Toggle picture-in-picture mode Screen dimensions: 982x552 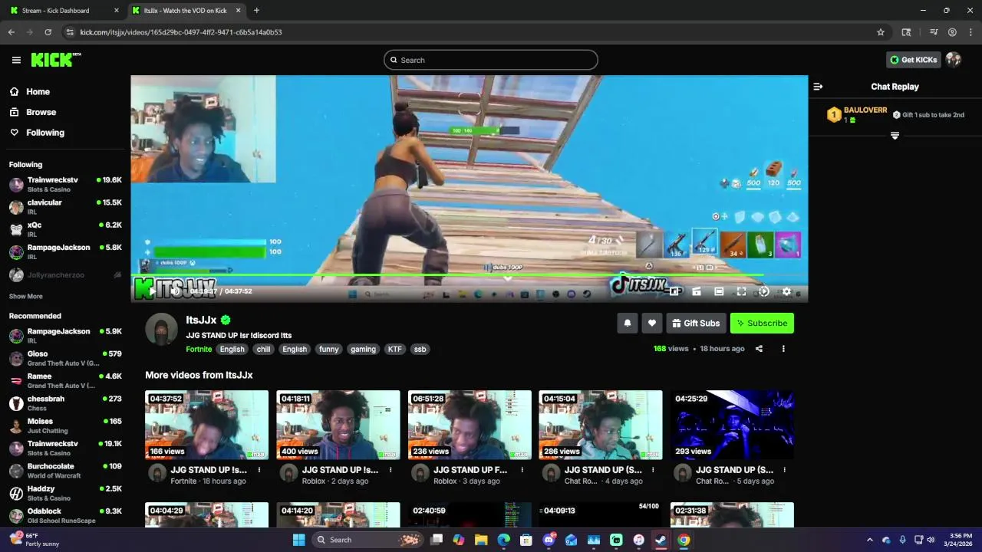675,291
